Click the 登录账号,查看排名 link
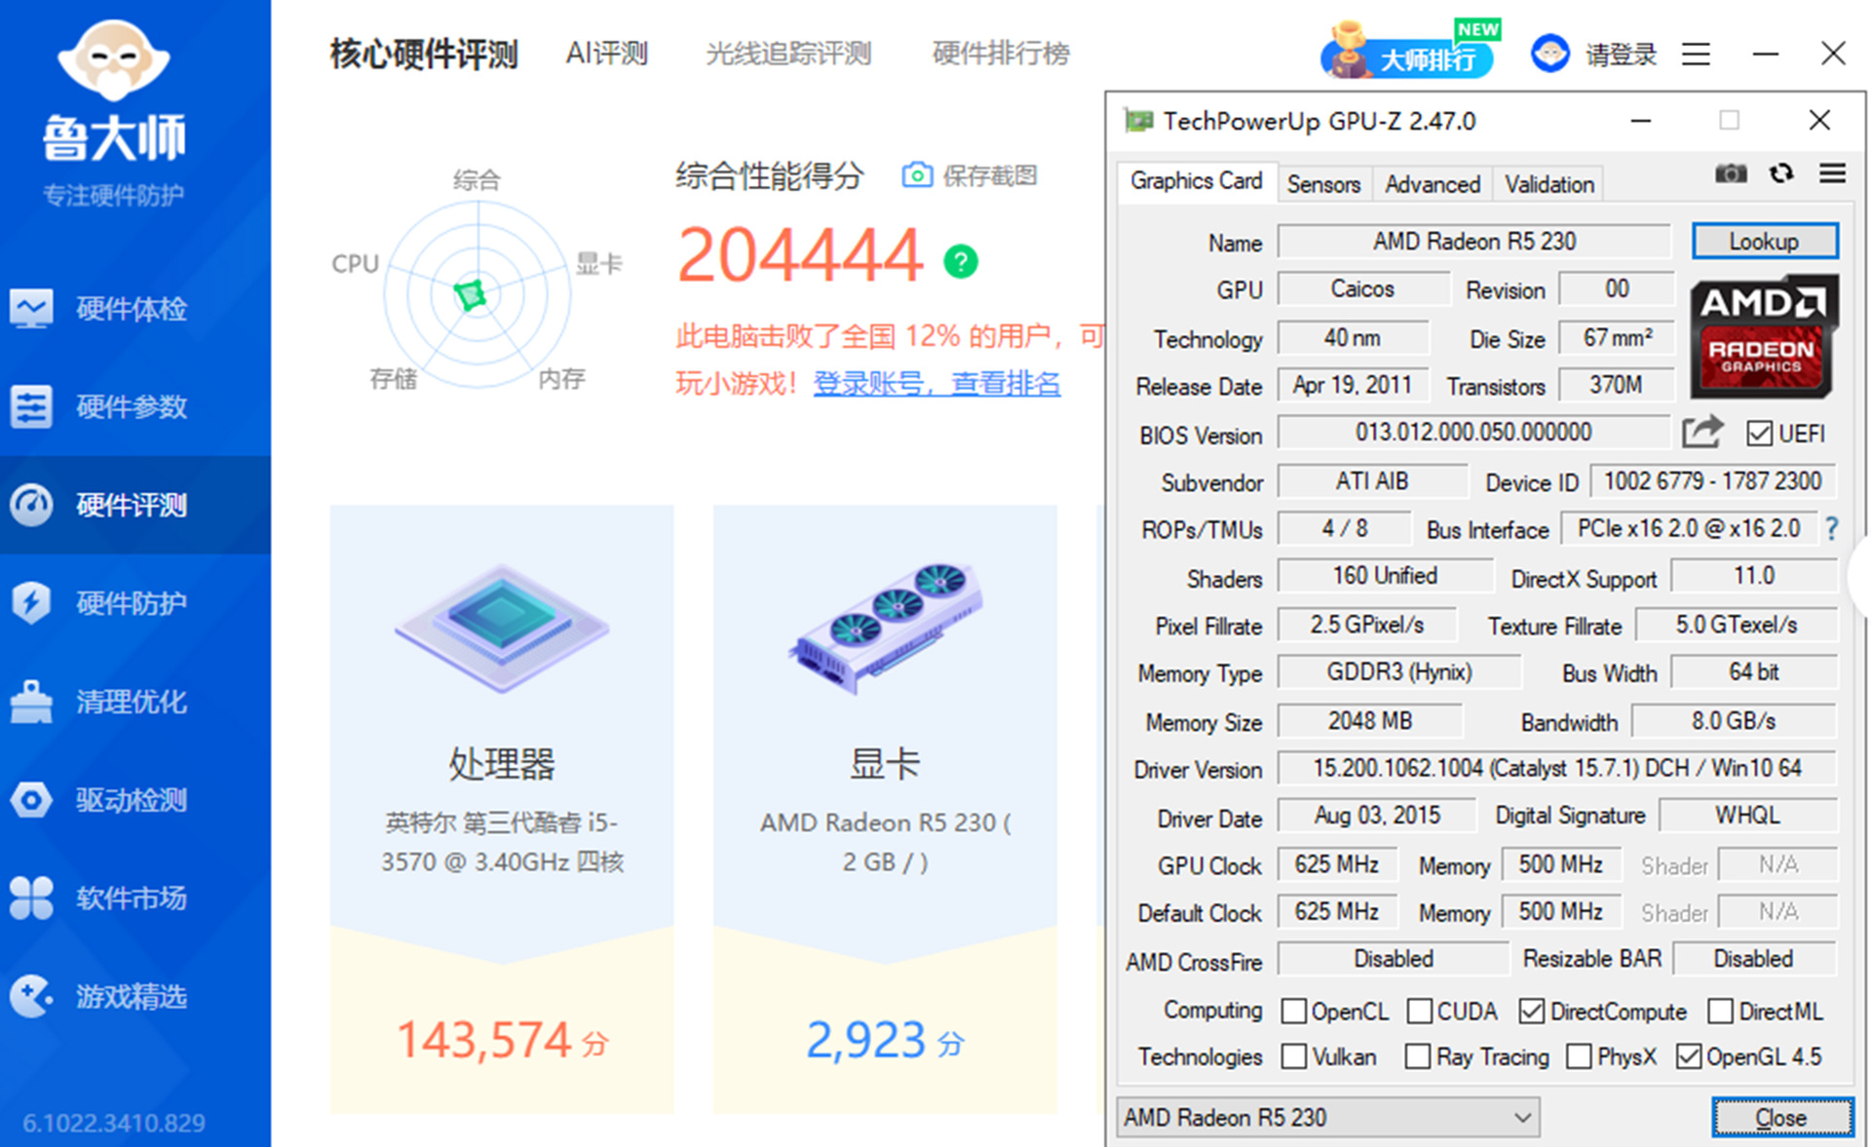Image resolution: width=1871 pixels, height=1147 pixels. point(936,383)
